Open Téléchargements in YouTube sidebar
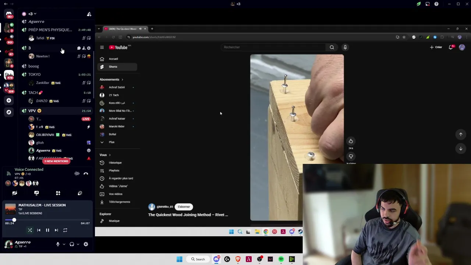The height and width of the screenshot is (265, 471). (117, 202)
